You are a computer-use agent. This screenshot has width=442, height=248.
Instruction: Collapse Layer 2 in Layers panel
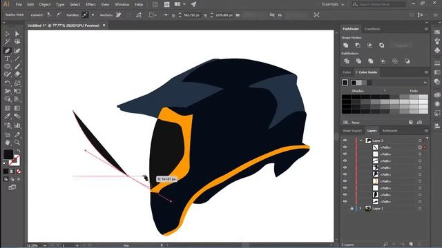point(361,141)
